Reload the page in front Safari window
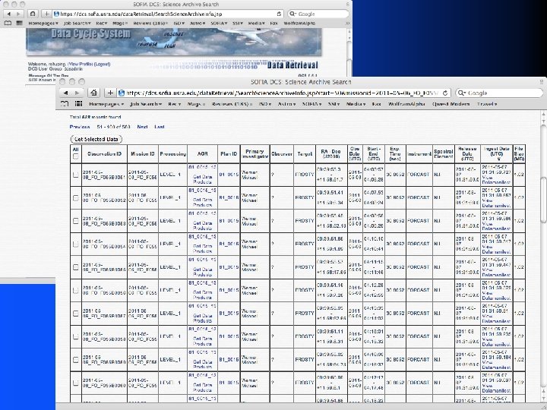 tap(444, 93)
